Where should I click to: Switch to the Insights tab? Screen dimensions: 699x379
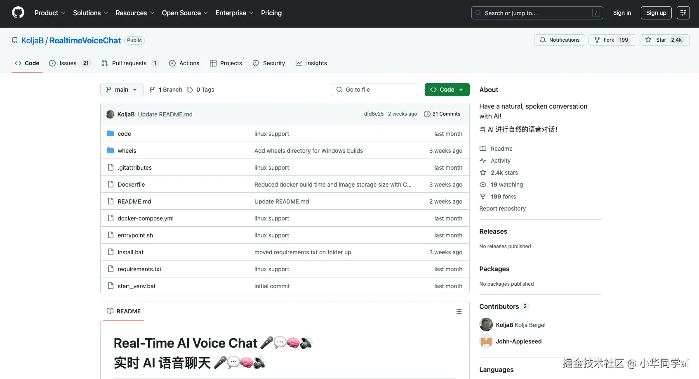tap(311, 63)
